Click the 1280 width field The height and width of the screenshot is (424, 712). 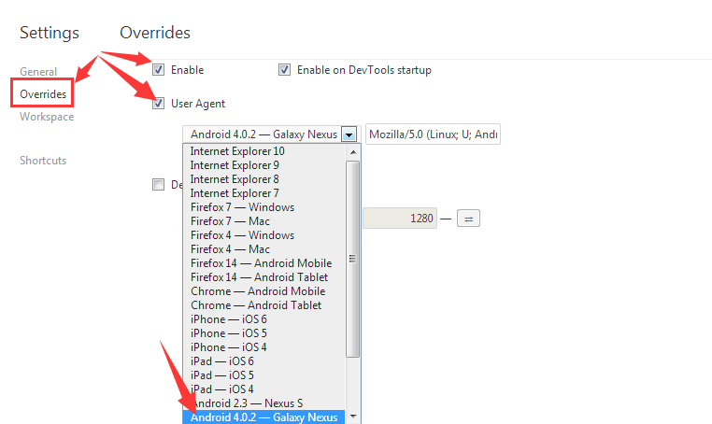click(400, 219)
